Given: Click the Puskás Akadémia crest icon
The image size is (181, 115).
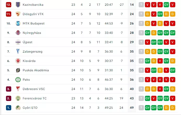Looking at the screenshot, I should (18, 70).
